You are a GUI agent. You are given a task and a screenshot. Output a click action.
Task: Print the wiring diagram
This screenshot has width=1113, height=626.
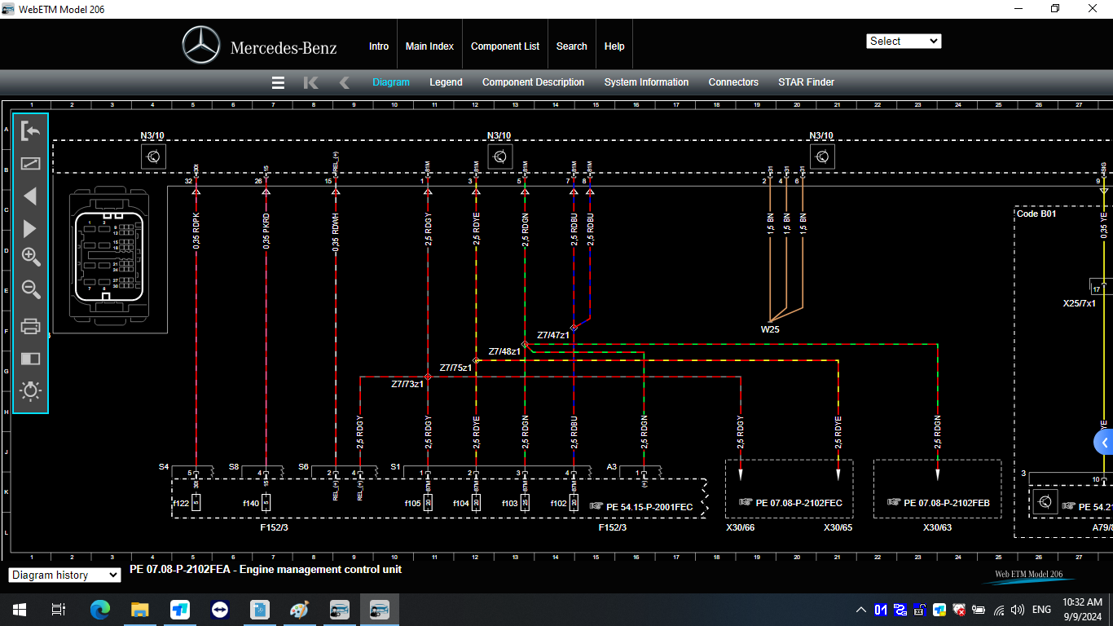(30, 324)
